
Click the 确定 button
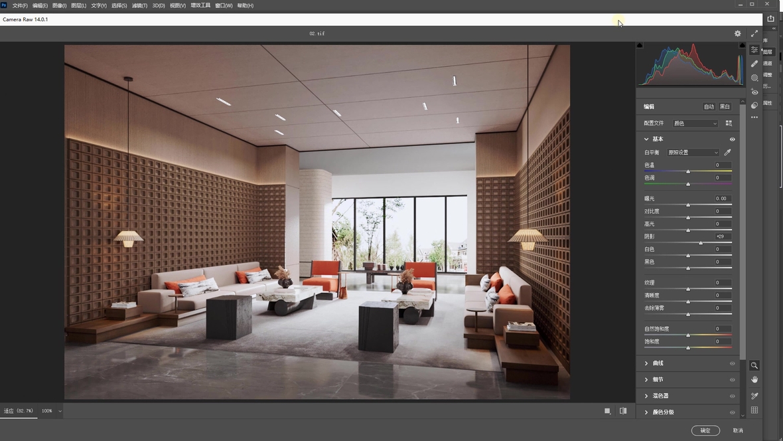point(705,430)
